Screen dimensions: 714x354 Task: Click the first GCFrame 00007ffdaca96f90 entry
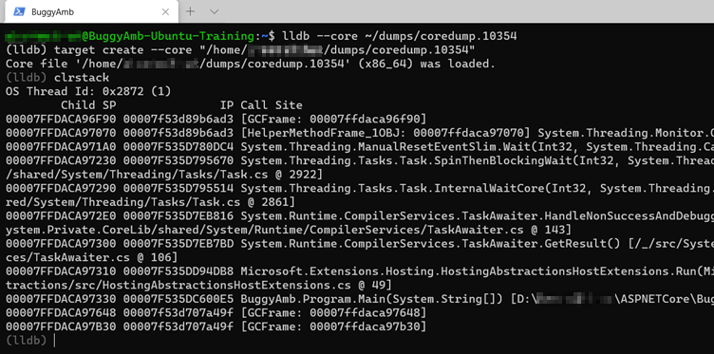pyautogui.click(x=333, y=119)
